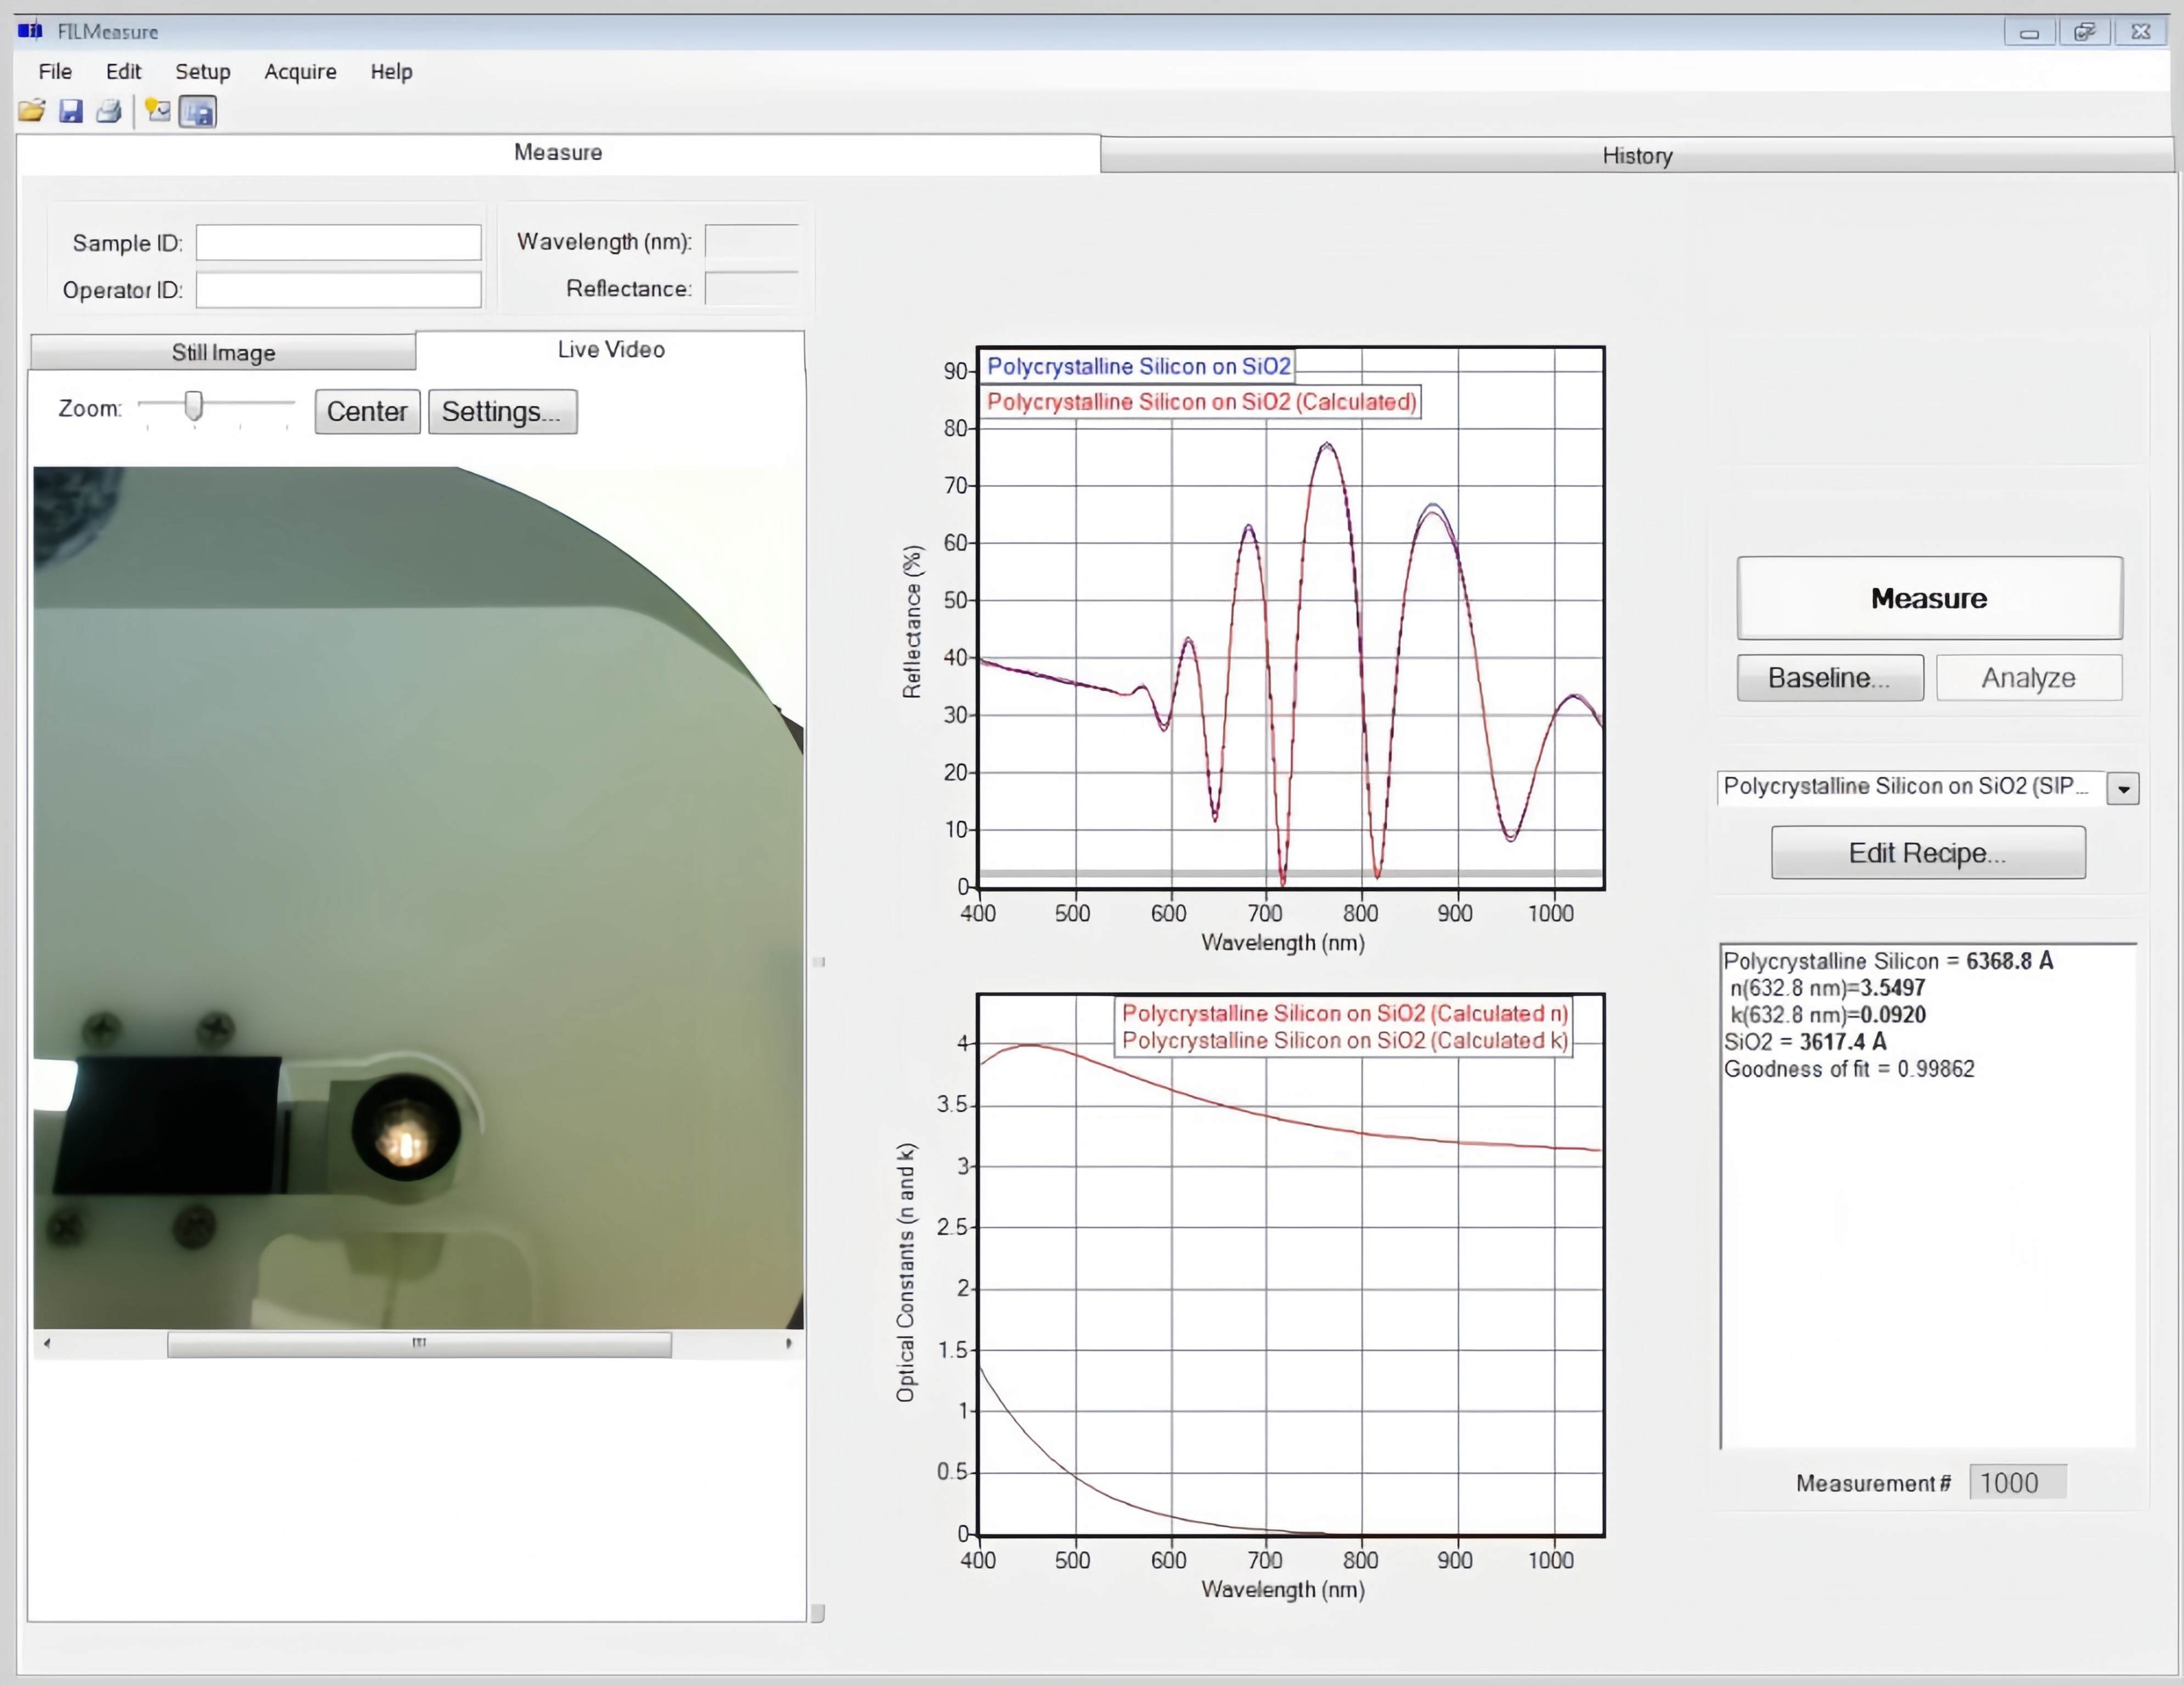Open the recipe dropdown arrow
Image resolution: width=2184 pixels, height=1685 pixels.
2123,789
